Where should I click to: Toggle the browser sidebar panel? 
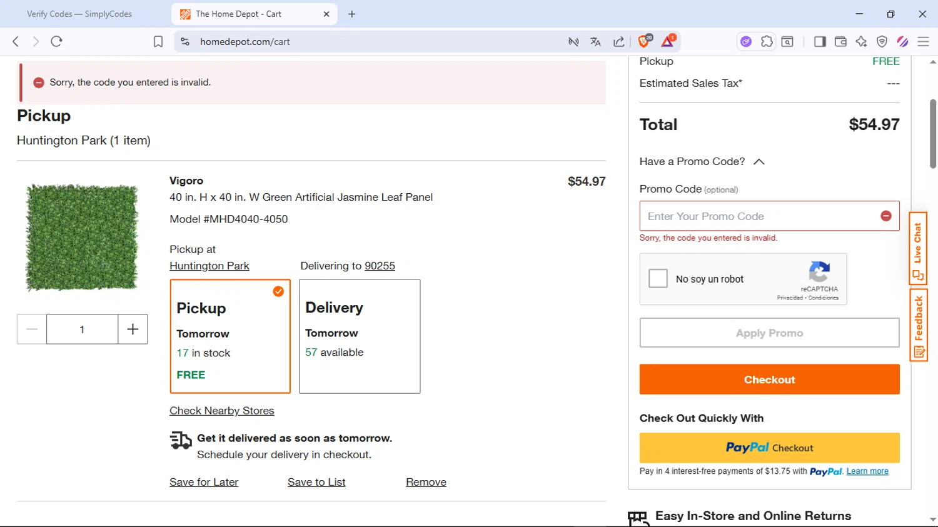coord(820,42)
